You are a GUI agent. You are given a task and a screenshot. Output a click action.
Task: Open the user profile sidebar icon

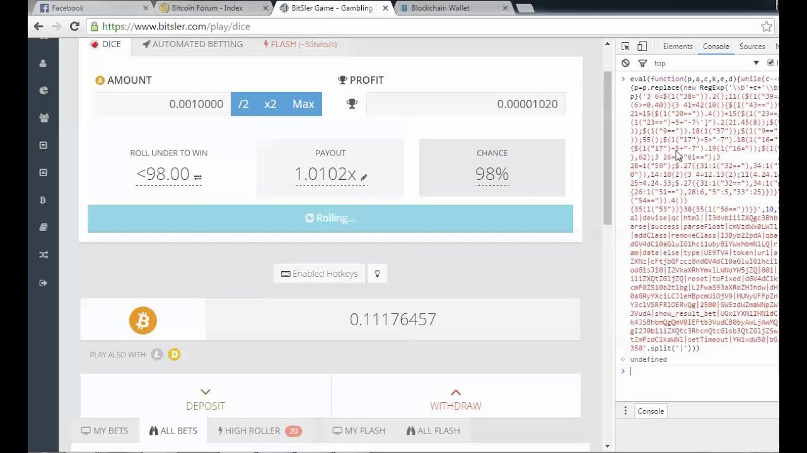coord(43,63)
